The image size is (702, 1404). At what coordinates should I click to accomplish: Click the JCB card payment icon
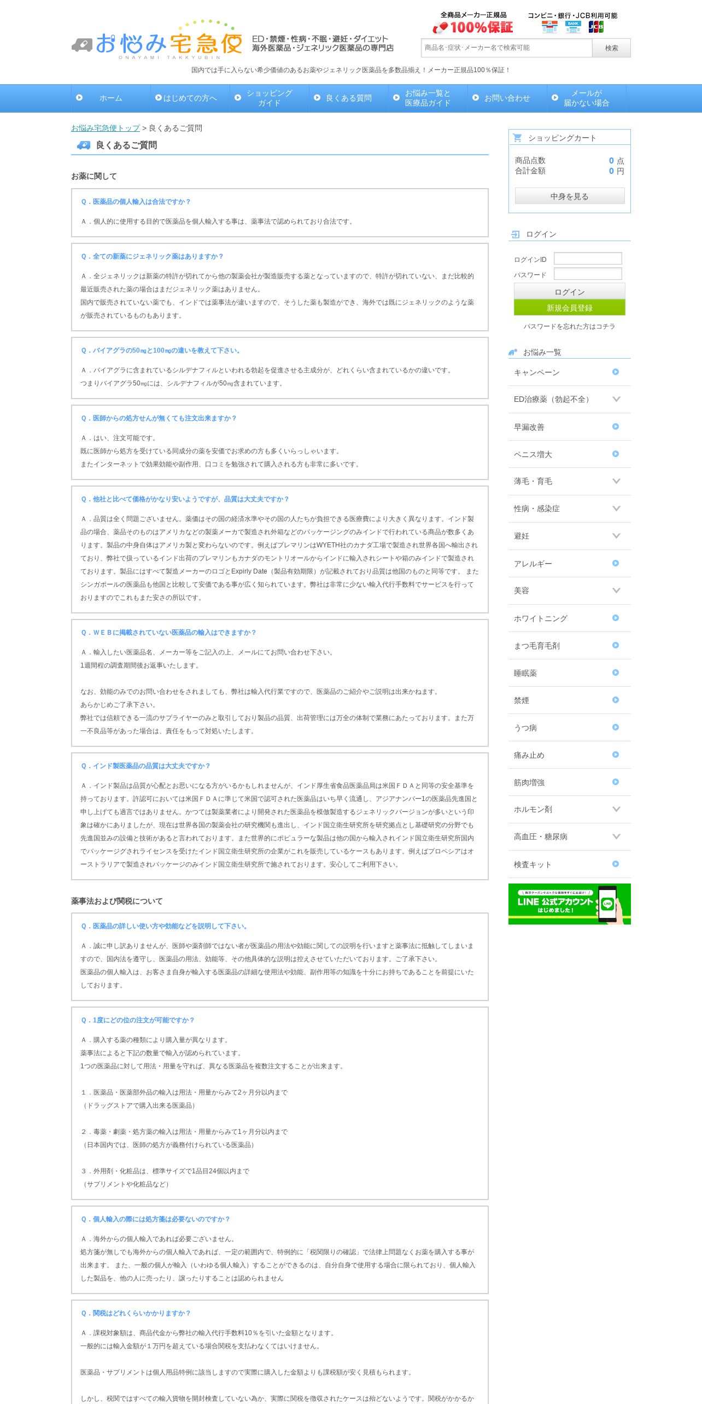(x=596, y=27)
